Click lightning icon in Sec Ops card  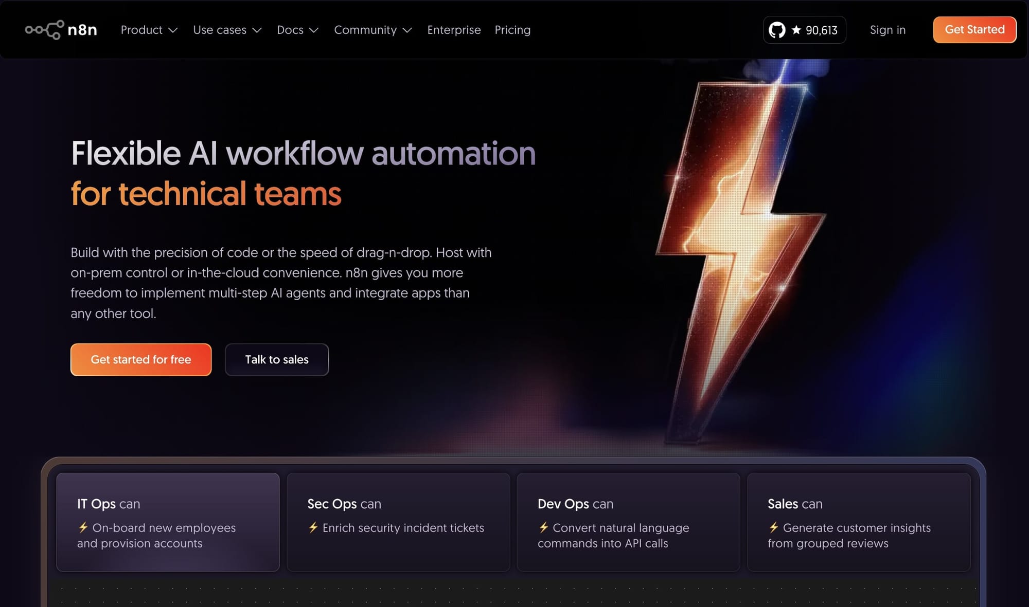pos(313,527)
